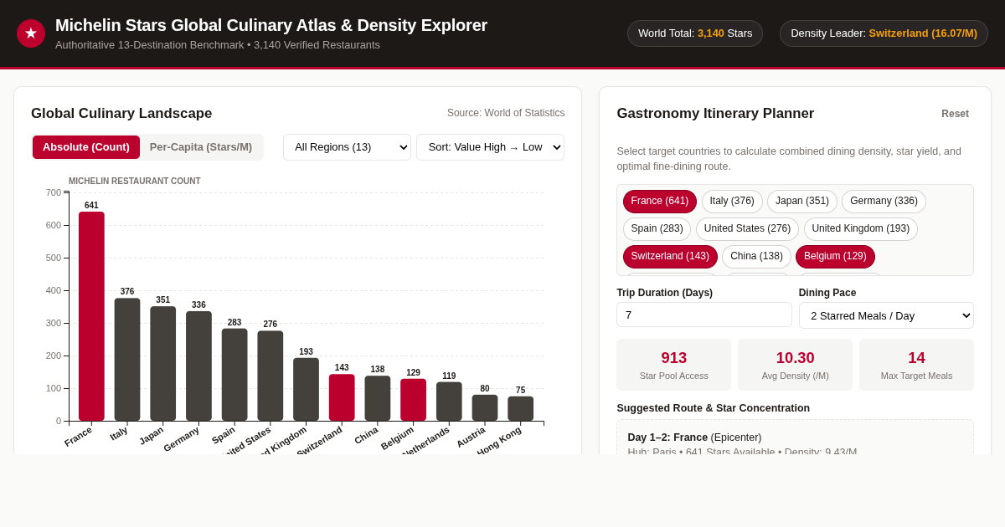The image size is (1005, 527).
Task: Click the Gastronomy Itinerary Planner heading
Action: click(x=715, y=114)
